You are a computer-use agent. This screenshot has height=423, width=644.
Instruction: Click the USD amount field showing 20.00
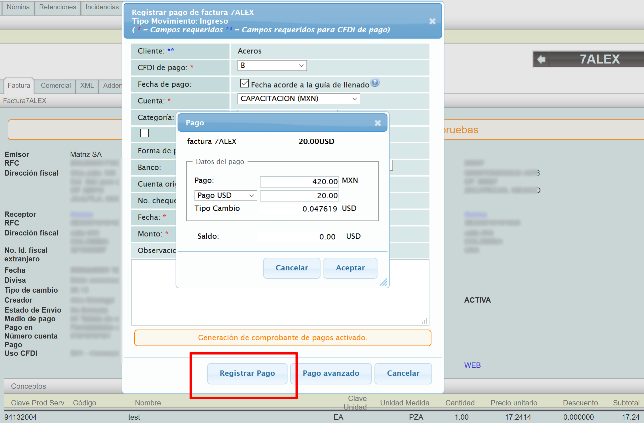pyautogui.click(x=299, y=196)
